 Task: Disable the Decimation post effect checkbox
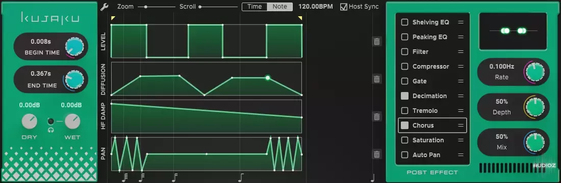(x=404, y=96)
